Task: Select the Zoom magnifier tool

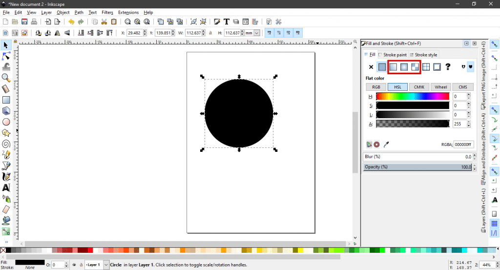Action: click(x=6, y=78)
